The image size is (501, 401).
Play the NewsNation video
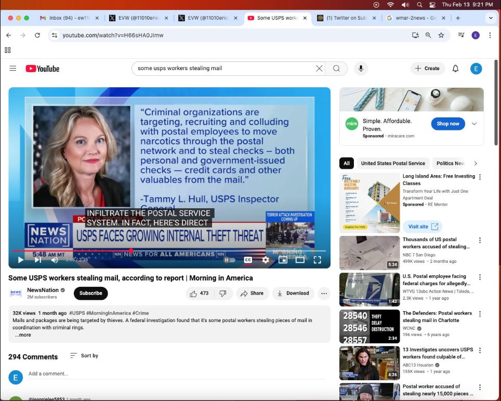click(x=21, y=260)
